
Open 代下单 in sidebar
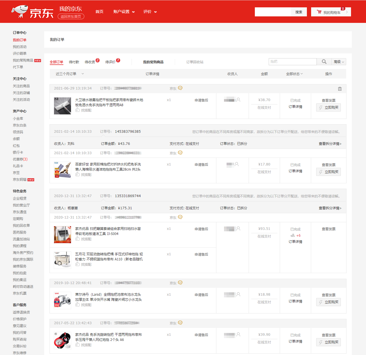[x=18, y=67]
